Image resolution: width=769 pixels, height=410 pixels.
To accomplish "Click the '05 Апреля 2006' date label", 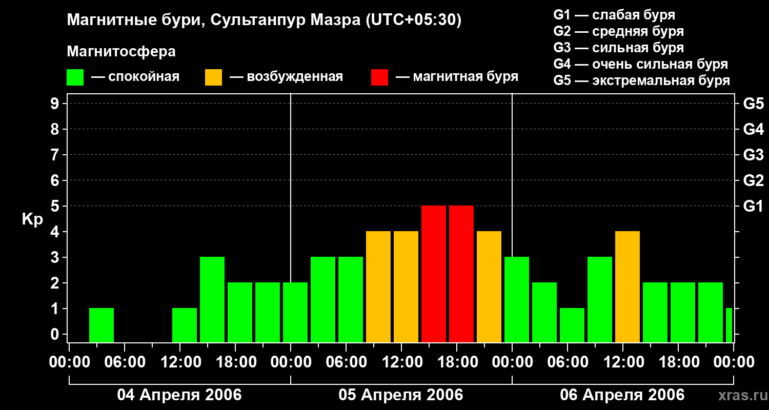I will coord(401,395).
